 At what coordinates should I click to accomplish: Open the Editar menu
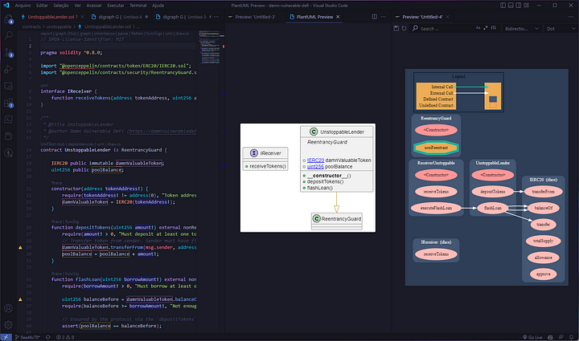coord(42,6)
